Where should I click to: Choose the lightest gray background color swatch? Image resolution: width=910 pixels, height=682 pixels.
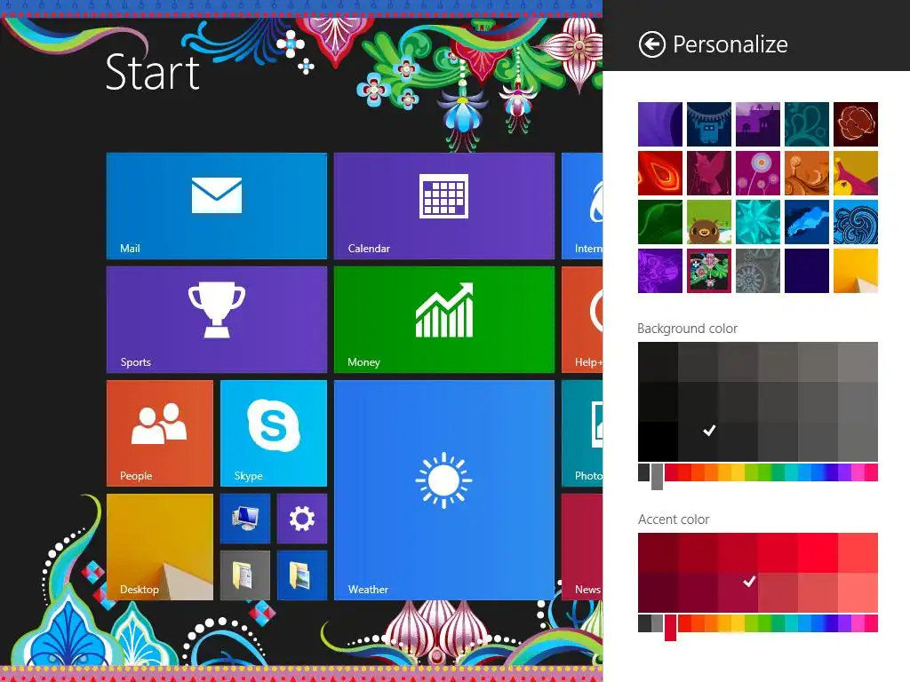858,362
